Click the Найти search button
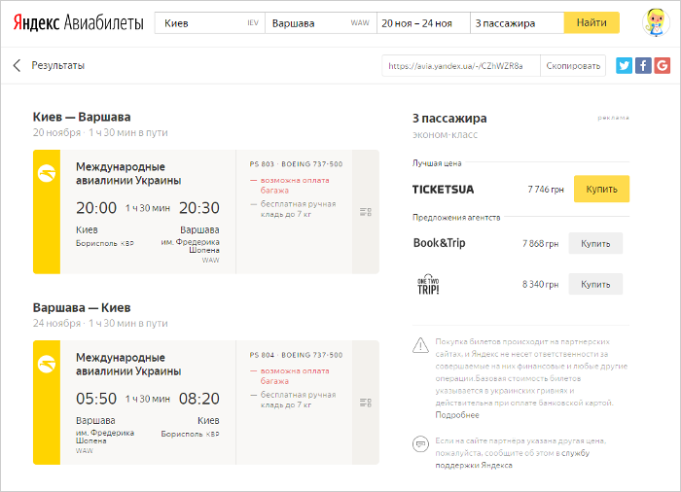The image size is (681, 492). pyautogui.click(x=591, y=22)
